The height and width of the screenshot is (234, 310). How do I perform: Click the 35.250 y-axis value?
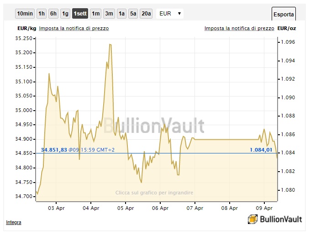[x=24, y=38]
